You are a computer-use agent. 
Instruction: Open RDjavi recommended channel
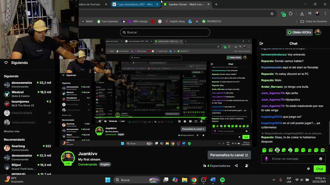27,167
